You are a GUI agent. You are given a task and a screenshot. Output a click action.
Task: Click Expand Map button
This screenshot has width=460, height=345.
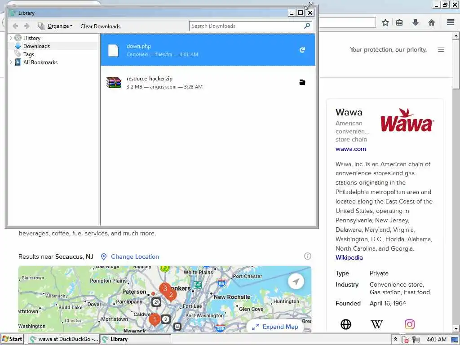click(x=275, y=327)
